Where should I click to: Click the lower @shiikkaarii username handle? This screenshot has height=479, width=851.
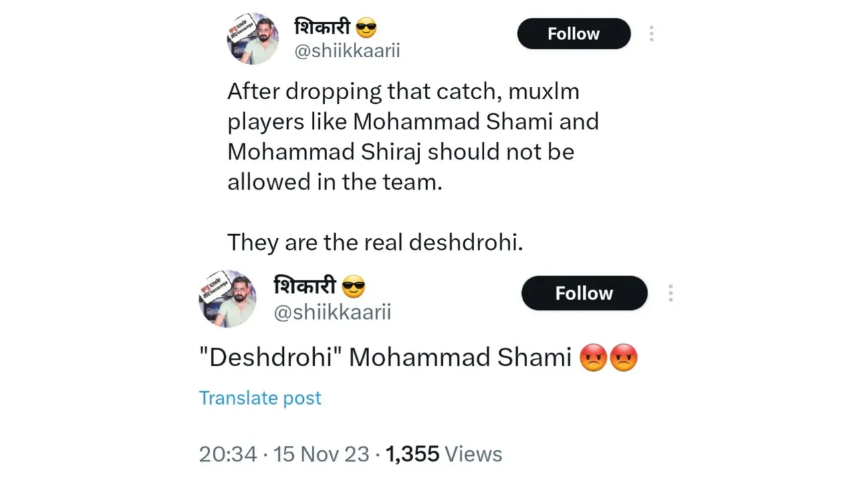(332, 312)
